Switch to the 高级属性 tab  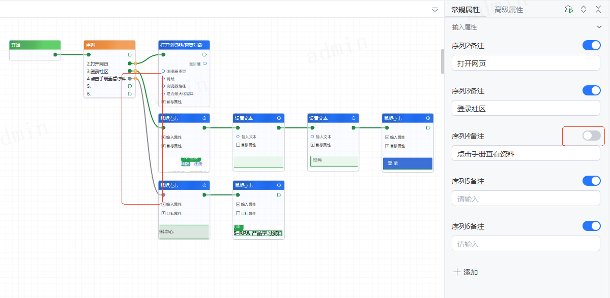tap(508, 10)
